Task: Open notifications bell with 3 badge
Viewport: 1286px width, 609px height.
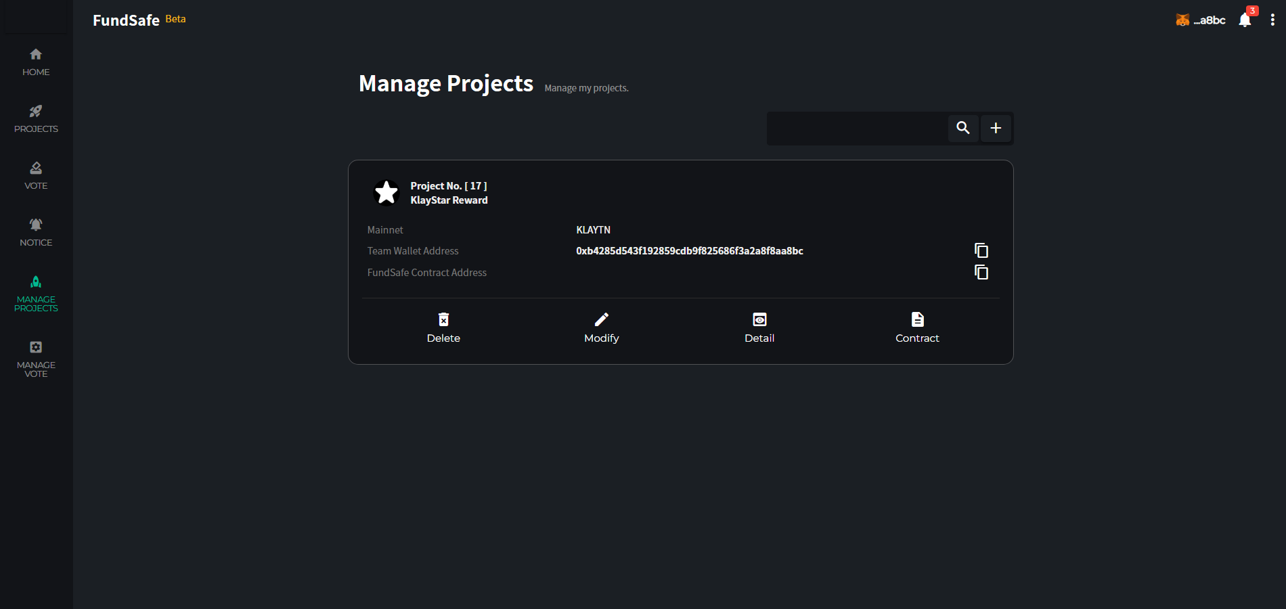Action: pyautogui.click(x=1245, y=20)
